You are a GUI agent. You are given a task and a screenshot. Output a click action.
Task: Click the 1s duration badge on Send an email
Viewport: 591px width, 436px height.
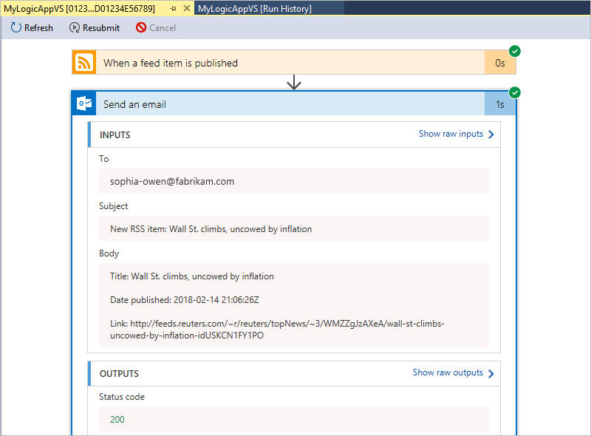(500, 104)
